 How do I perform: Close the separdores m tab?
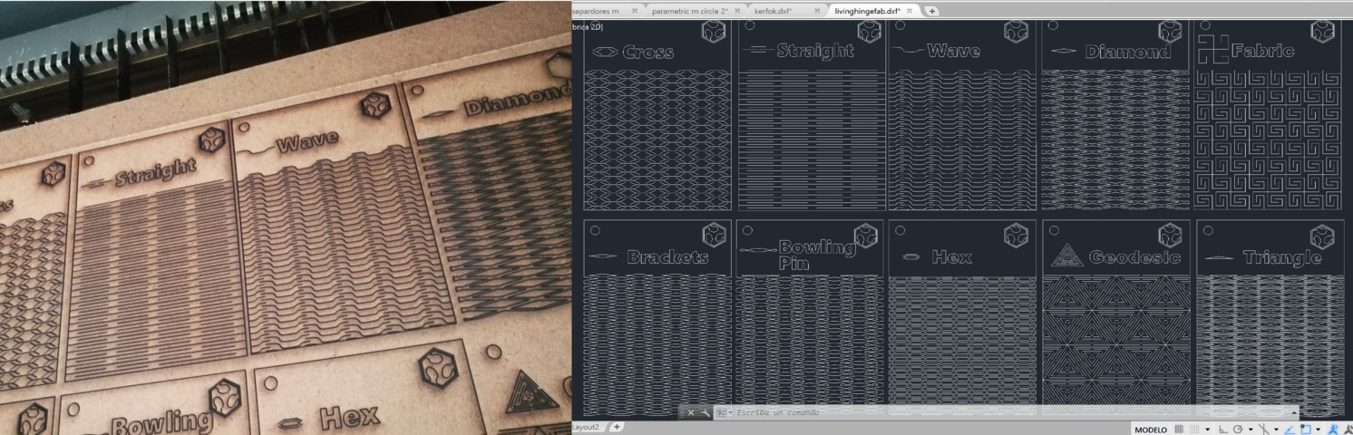[x=635, y=11]
